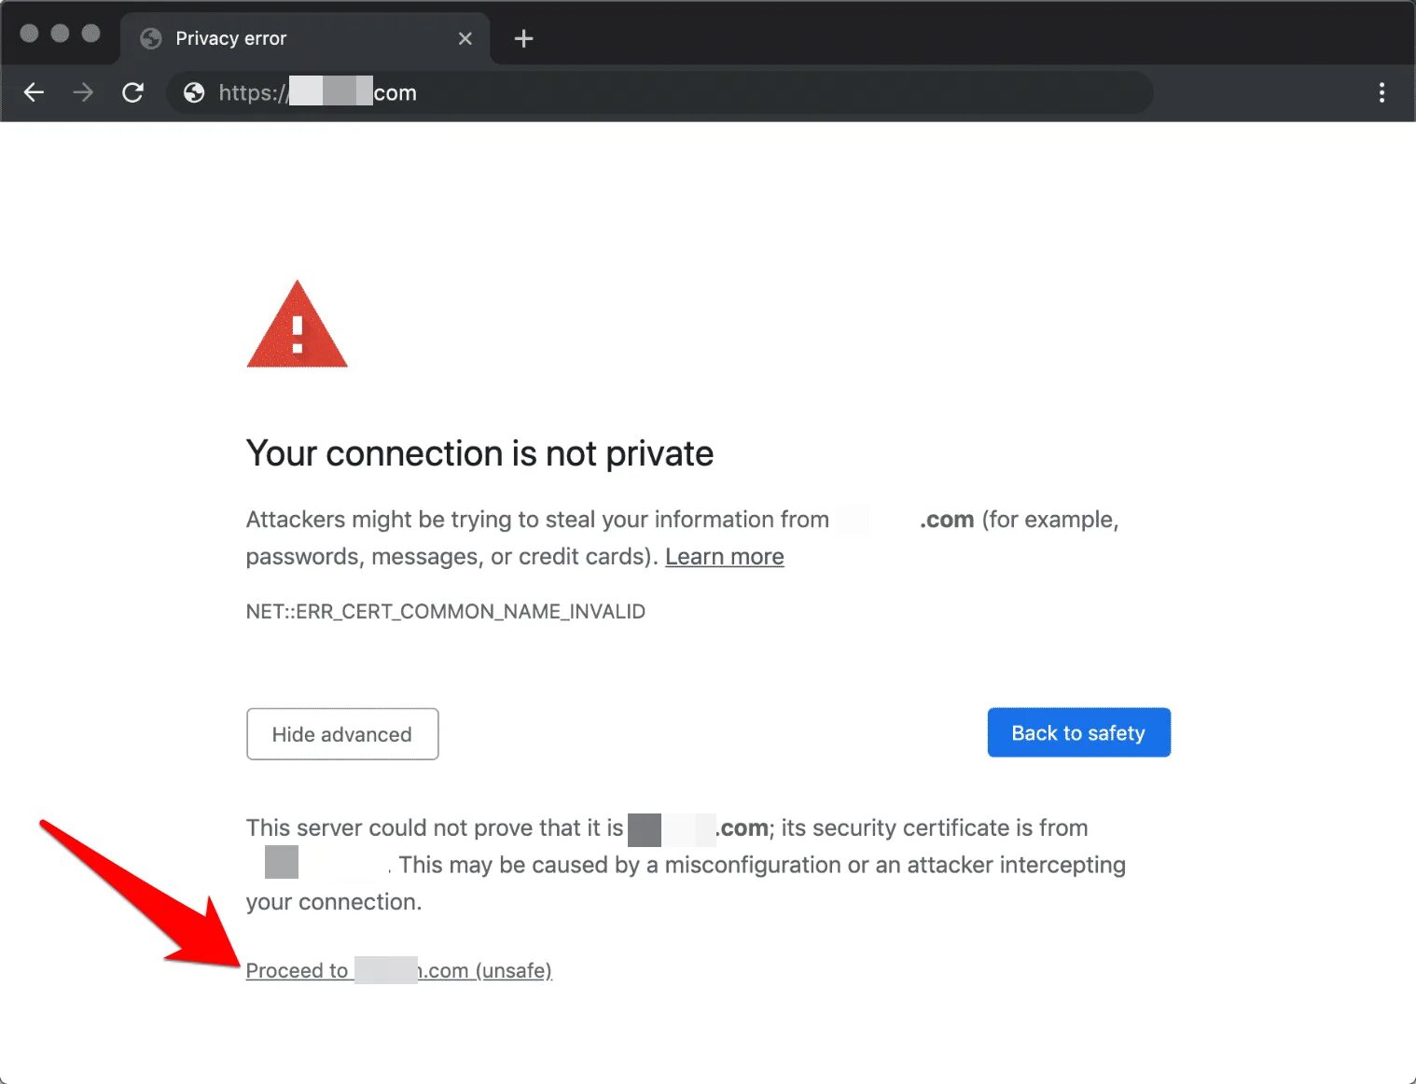
Task: Close the Privacy error tab
Action: pyautogui.click(x=465, y=38)
